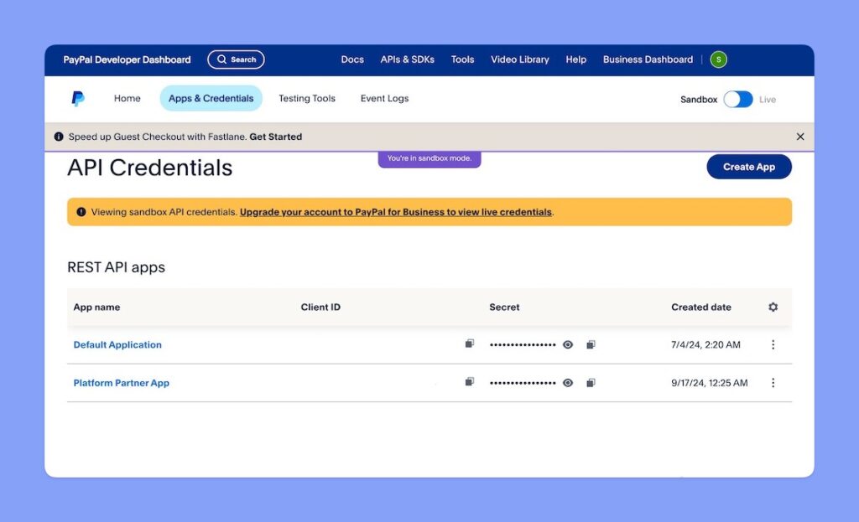The height and width of the screenshot is (522, 859).
Task: Click the account avatar in the top bar
Action: [x=718, y=59]
